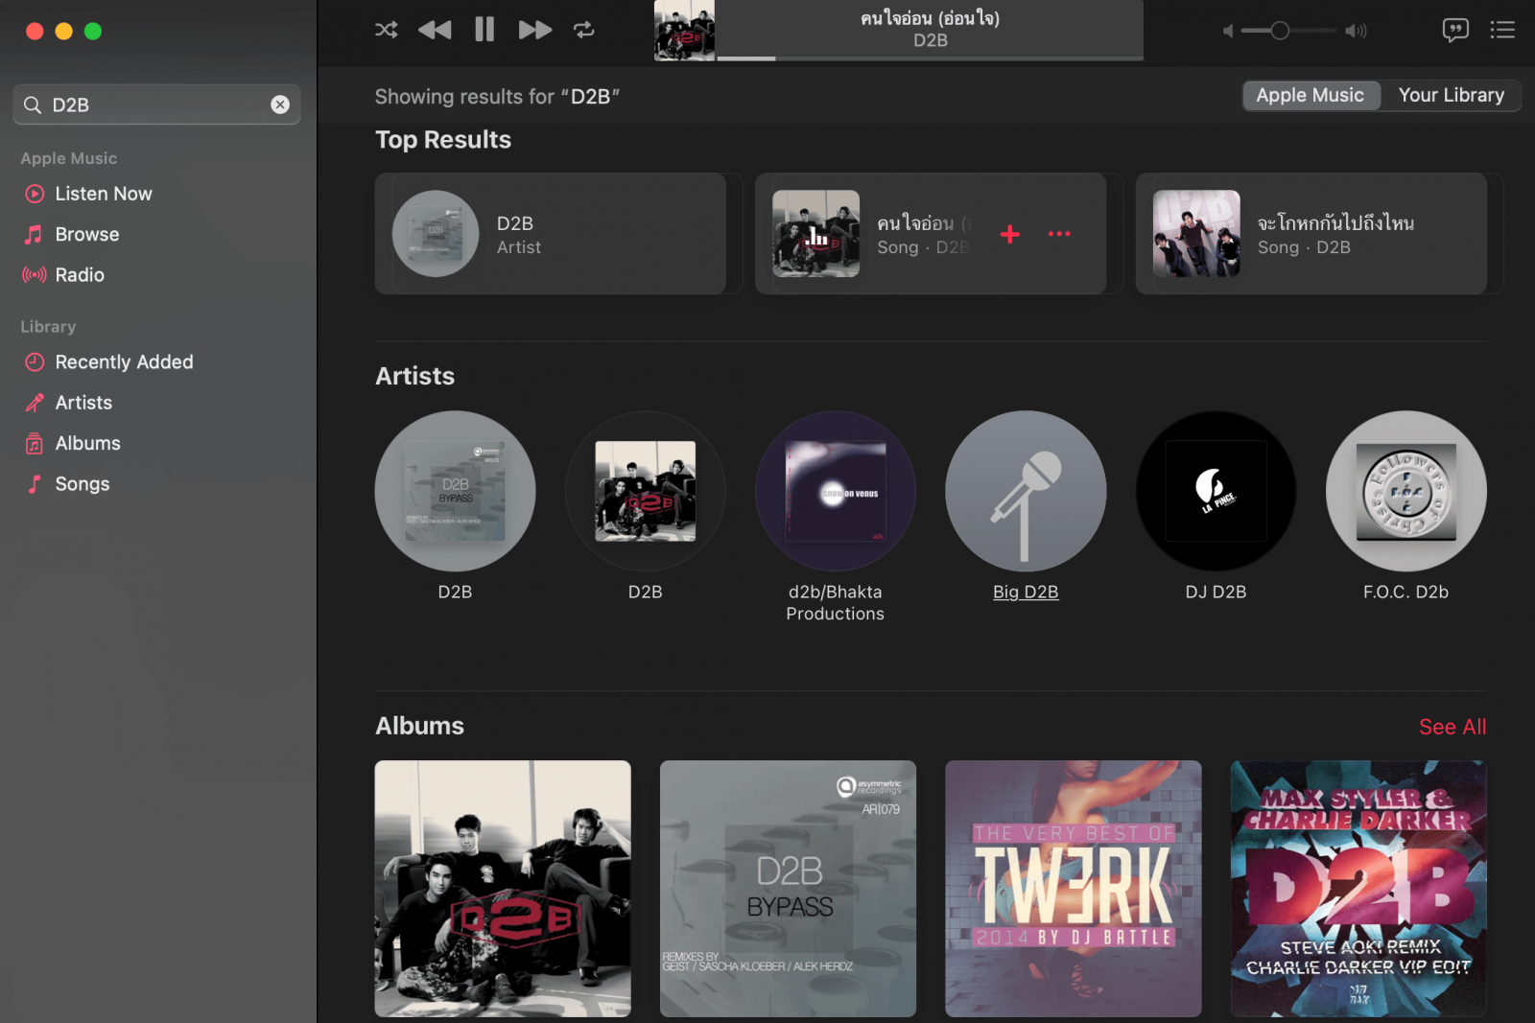This screenshot has height=1023, width=1535.
Task: Skip back to the previous track
Action: point(435,30)
